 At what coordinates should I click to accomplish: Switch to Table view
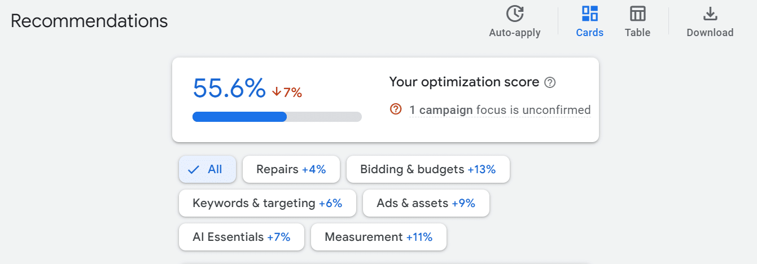tap(637, 22)
